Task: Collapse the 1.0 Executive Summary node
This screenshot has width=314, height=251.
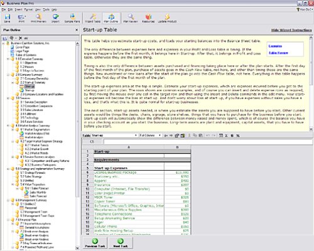Action: coord(8,59)
